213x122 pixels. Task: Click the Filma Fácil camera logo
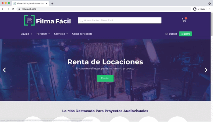tap(29, 20)
